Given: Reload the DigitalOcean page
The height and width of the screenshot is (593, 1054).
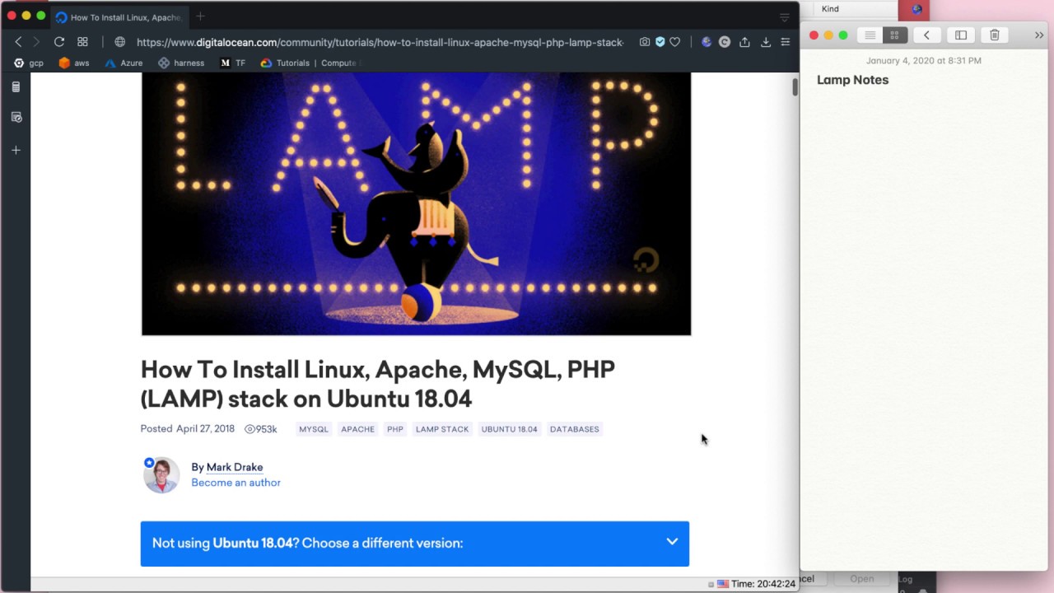Looking at the screenshot, I should [59, 42].
